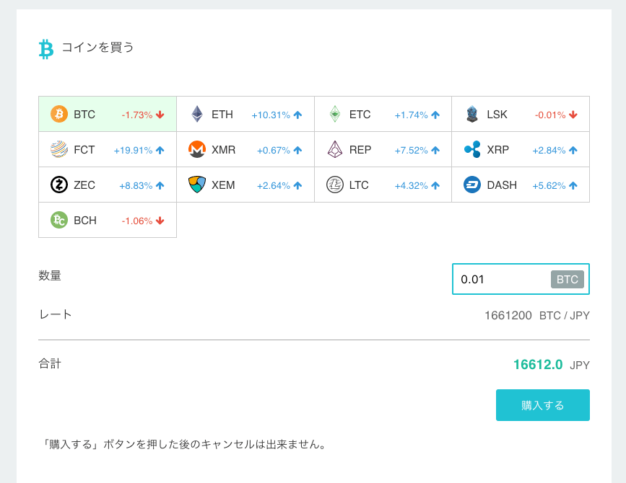This screenshot has width=626, height=483.
Task: Click the up arrow beside ETC change
Action: tap(435, 115)
